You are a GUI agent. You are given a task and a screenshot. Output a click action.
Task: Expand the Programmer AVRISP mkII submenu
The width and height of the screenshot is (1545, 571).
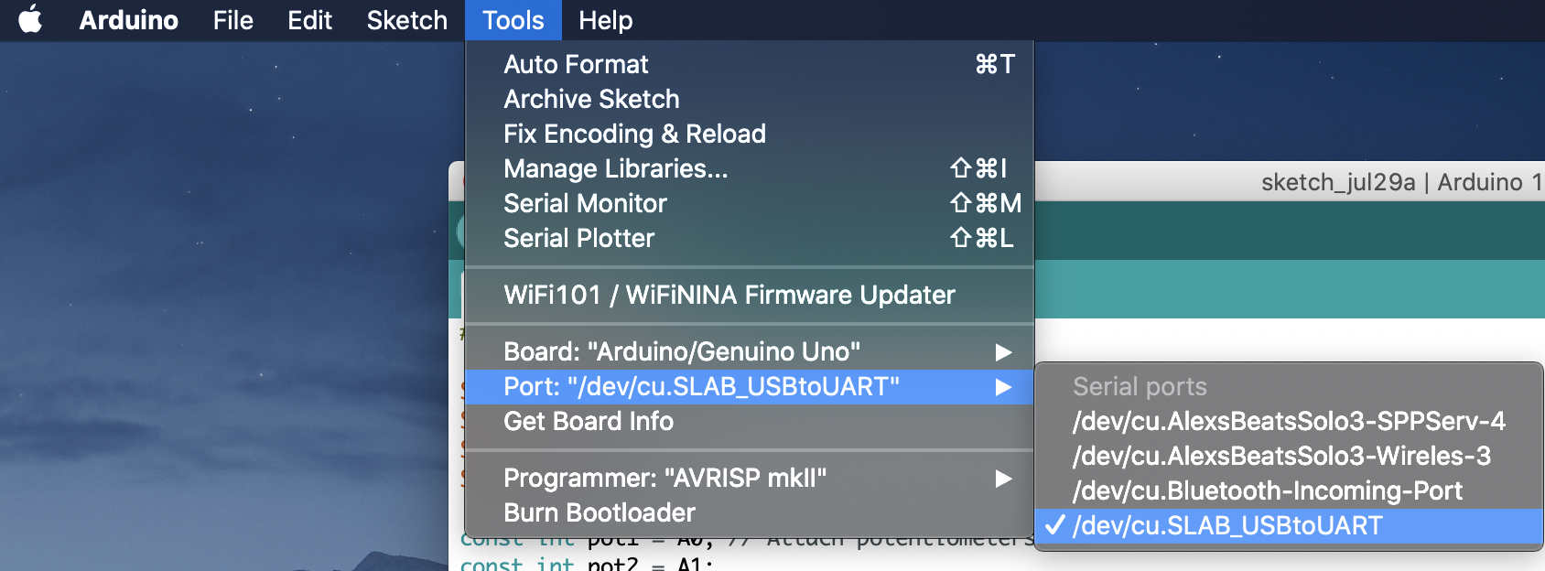tap(664, 478)
